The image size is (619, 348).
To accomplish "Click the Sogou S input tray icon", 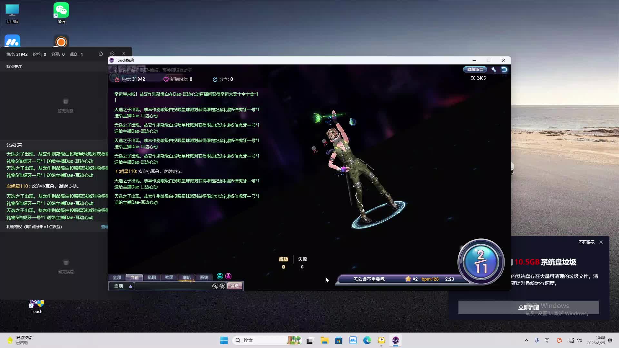I will 559,340.
